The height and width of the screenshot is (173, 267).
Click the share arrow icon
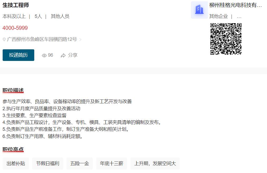tap(63, 55)
